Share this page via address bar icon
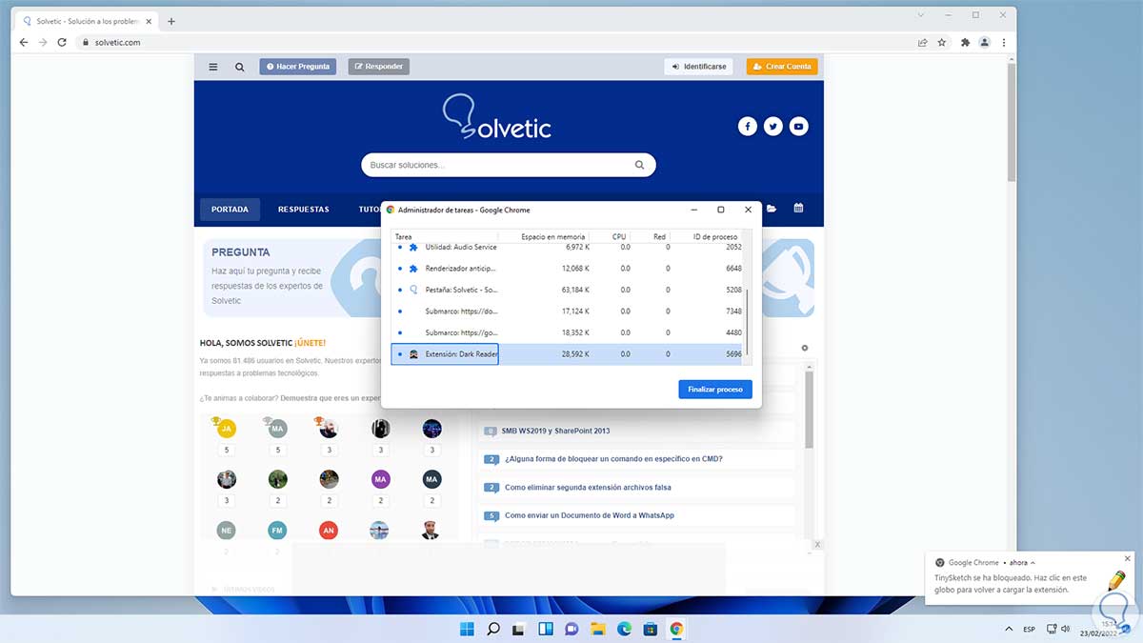This screenshot has height=643, width=1143. tap(922, 42)
